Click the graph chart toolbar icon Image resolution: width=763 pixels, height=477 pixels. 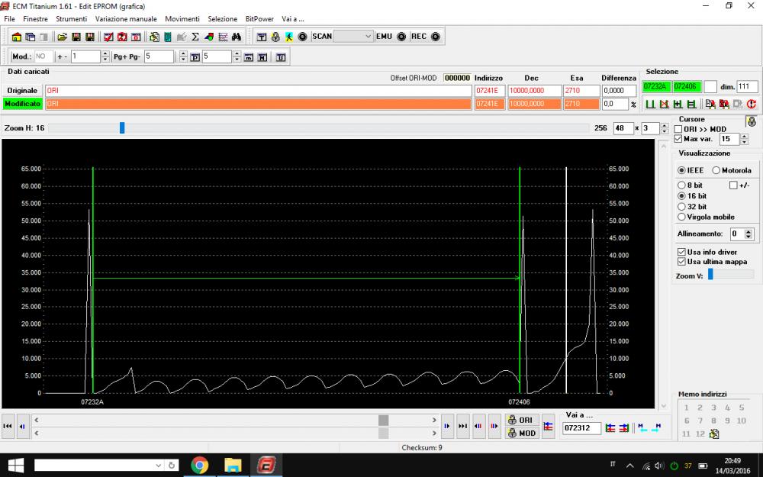coord(223,37)
